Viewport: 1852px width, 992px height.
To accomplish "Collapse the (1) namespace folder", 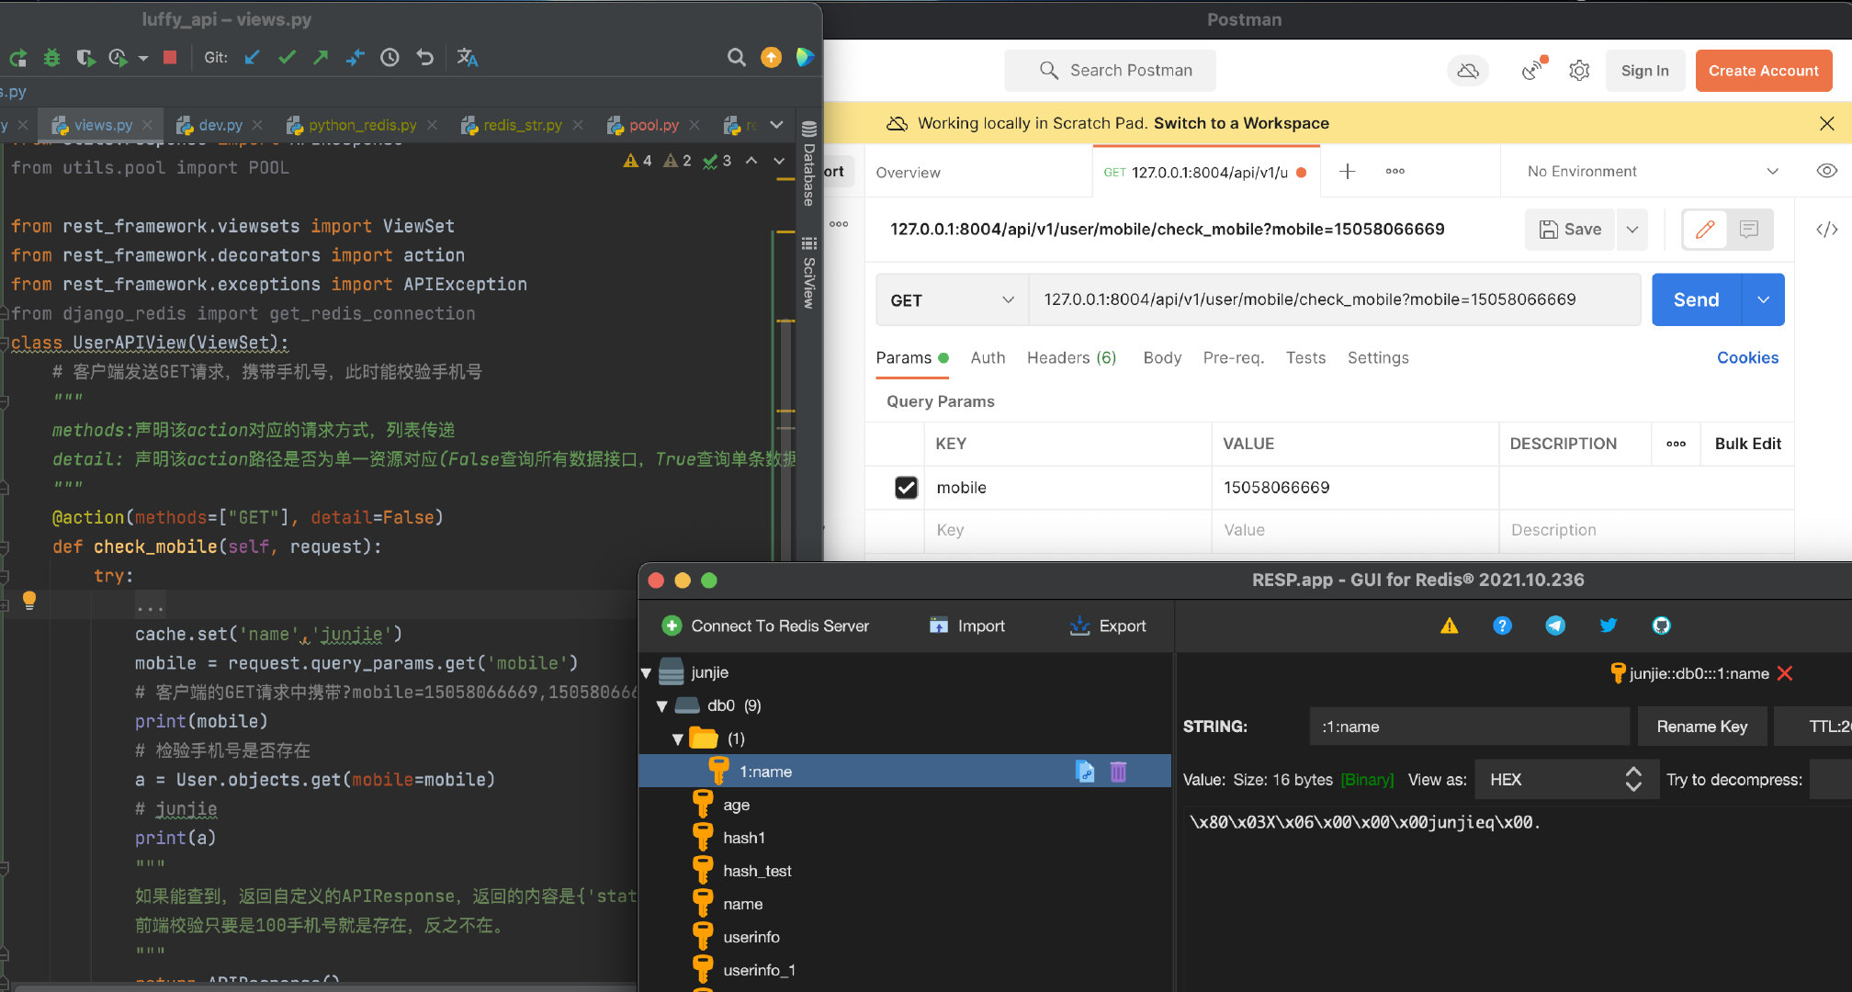I will (678, 739).
